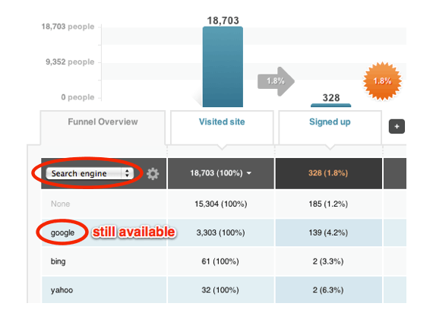Click the gray 1.8% conversion arrow
This screenshot has width=433, height=319.
click(x=276, y=81)
